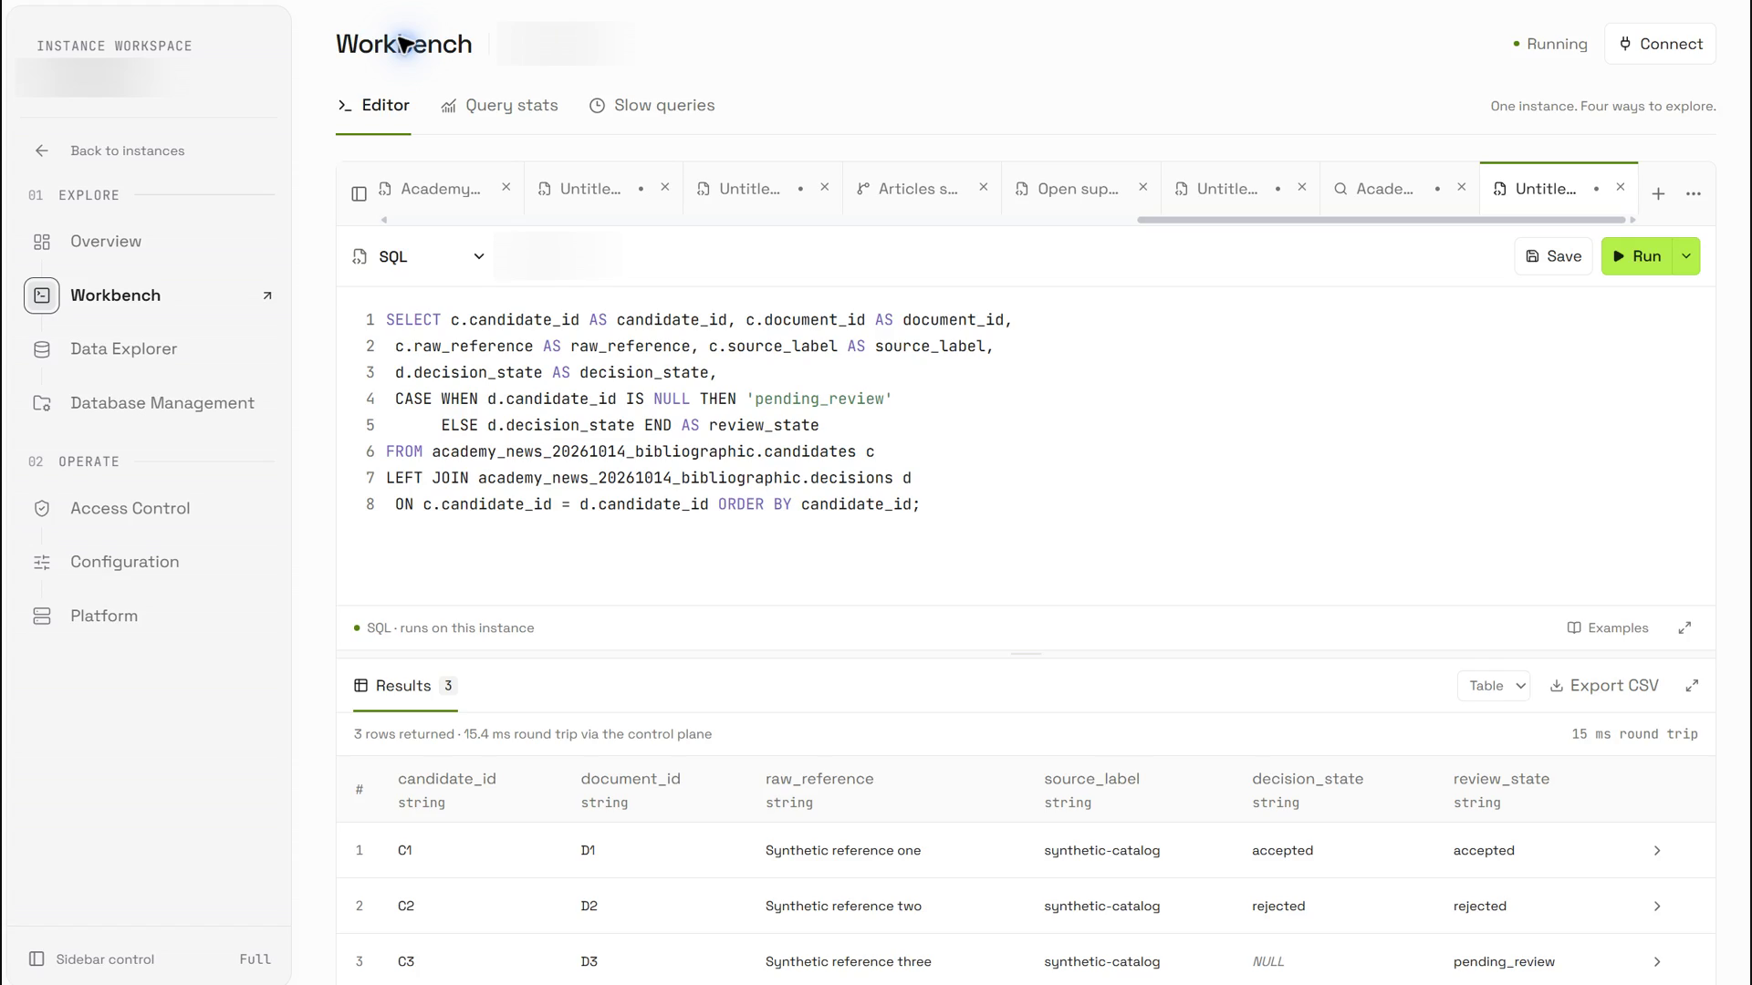Toggle the Sidebar control at bottom

(150, 959)
